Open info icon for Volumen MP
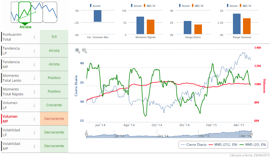Image resolution: width=271 pixels, height=161 pixels. (x=35, y=119)
